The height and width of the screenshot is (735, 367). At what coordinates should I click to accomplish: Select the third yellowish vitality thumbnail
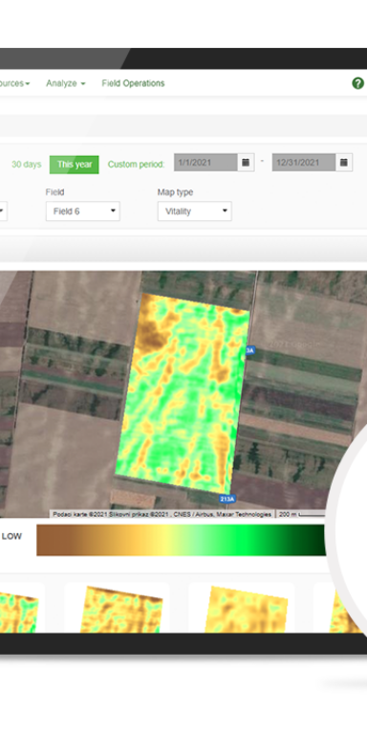pyautogui.click(x=247, y=609)
